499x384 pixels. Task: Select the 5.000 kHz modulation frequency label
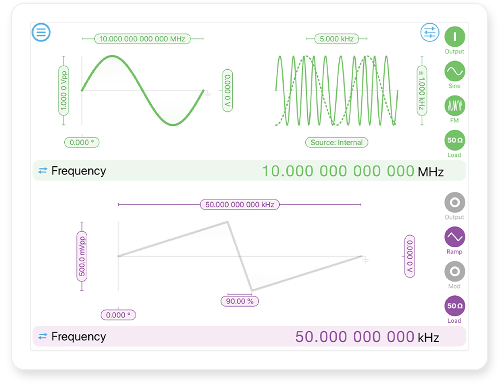tap(336, 39)
